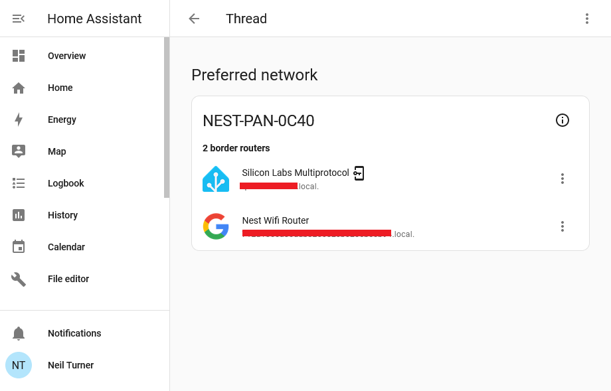
Task: Open the Thread page overflow menu
Action: pyautogui.click(x=587, y=19)
